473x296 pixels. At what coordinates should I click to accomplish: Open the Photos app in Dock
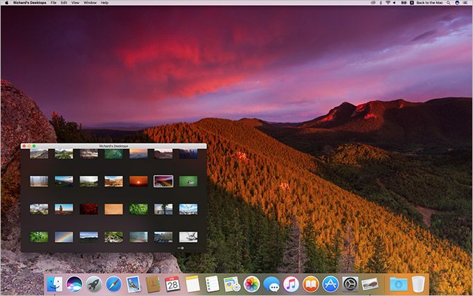pos(251,284)
